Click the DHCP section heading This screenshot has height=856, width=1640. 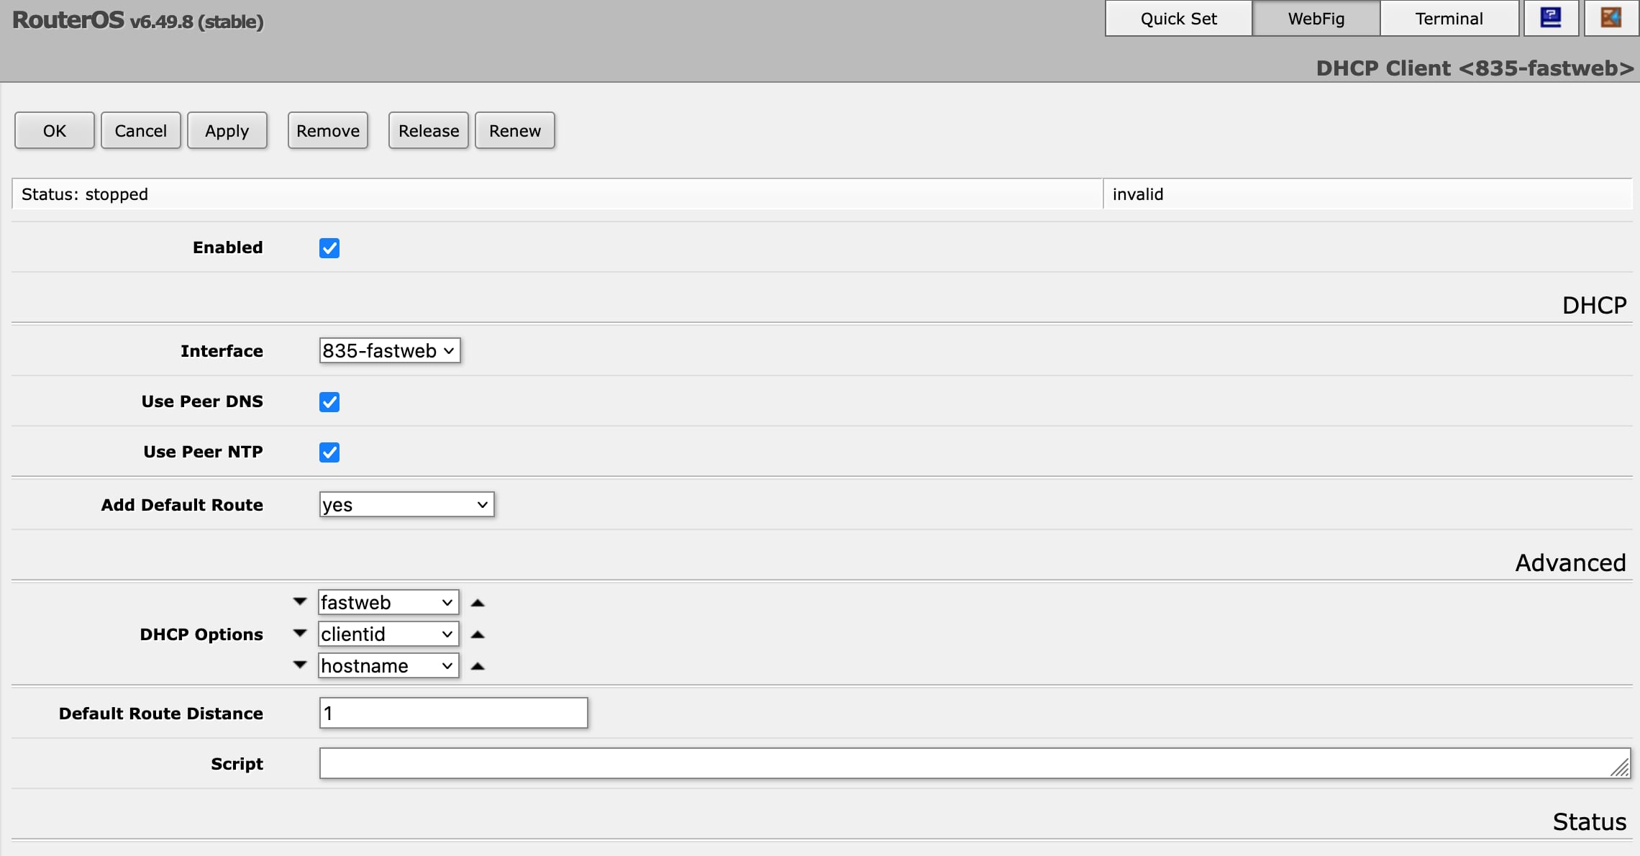1594,305
